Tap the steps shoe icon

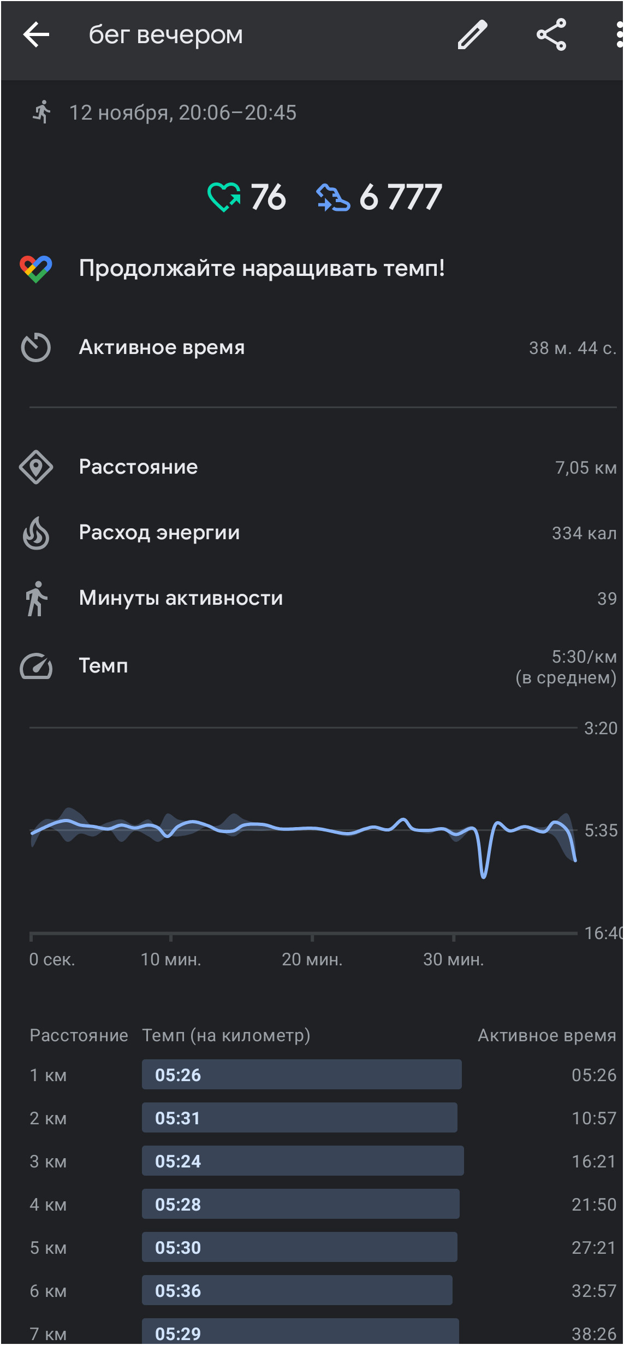coord(332,197)
